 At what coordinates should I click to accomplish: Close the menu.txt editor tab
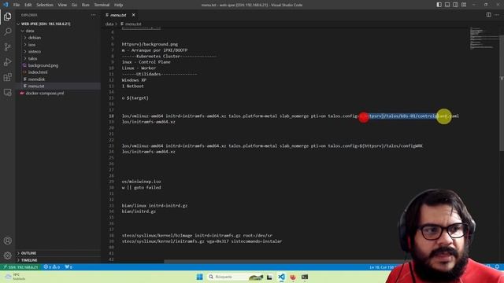pyautogui.click(x=133, y=15)
